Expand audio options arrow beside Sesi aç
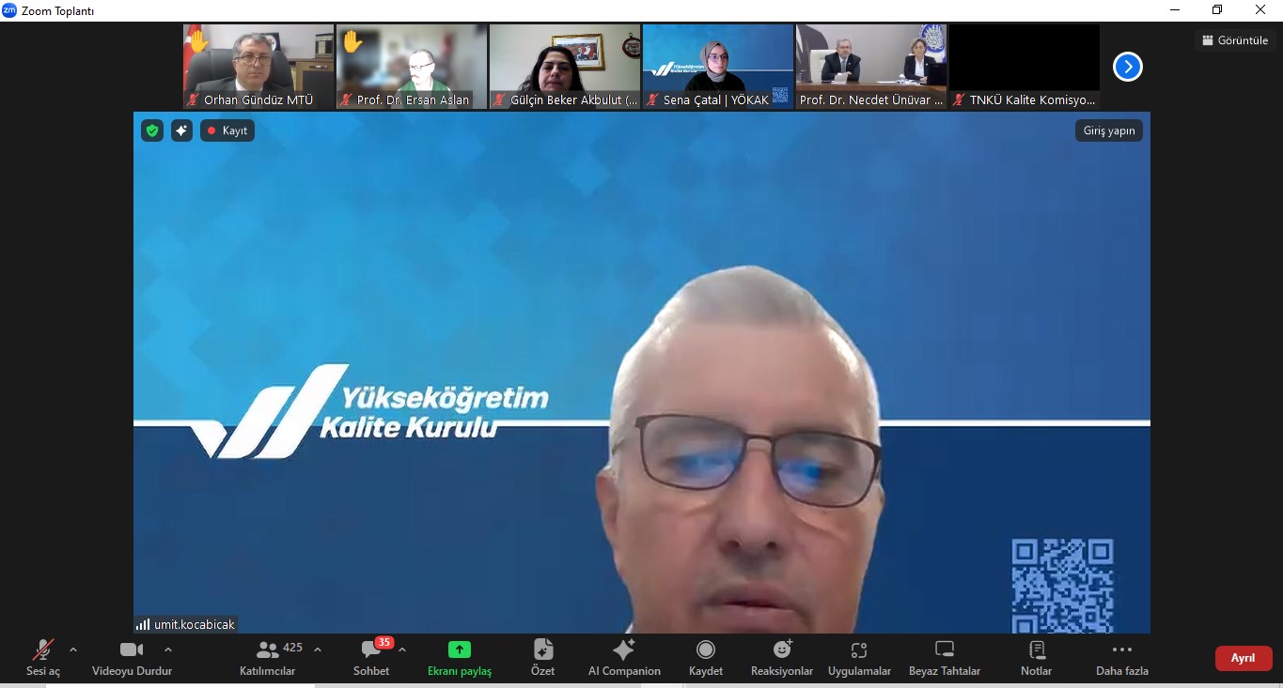Screen dimensions: 1283x688 point(73,650)
